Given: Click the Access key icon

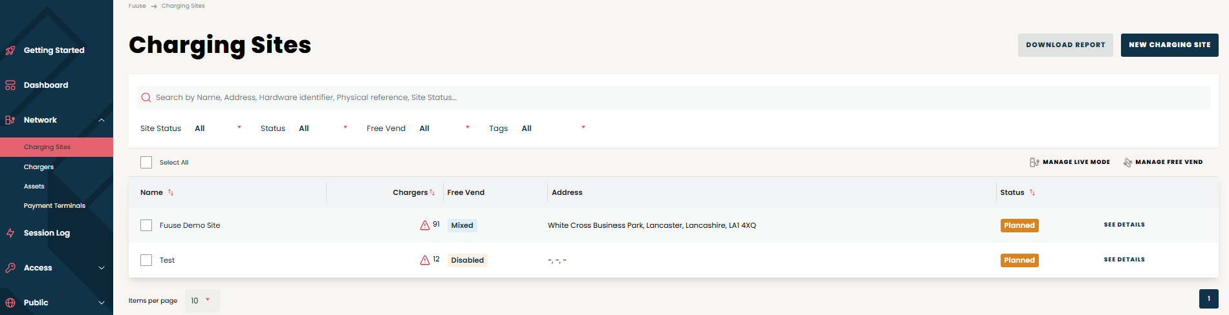Looking at the screenshot, I should point(10,268).
